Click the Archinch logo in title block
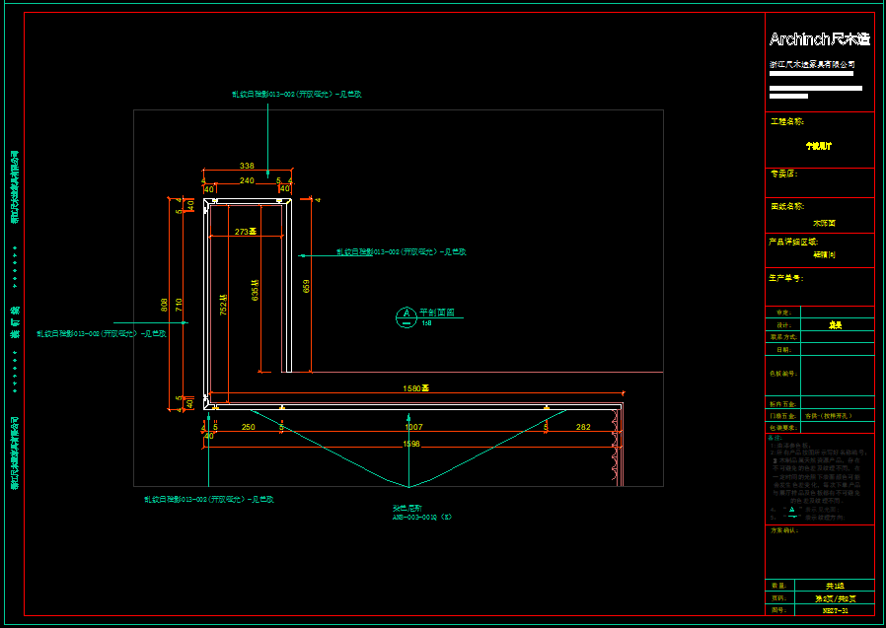 pos(819,39)
